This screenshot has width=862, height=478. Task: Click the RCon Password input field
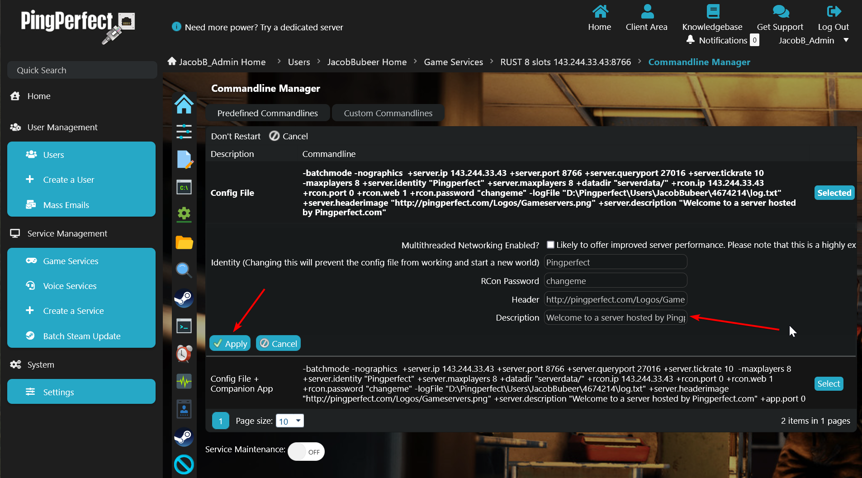pos(615,281)
